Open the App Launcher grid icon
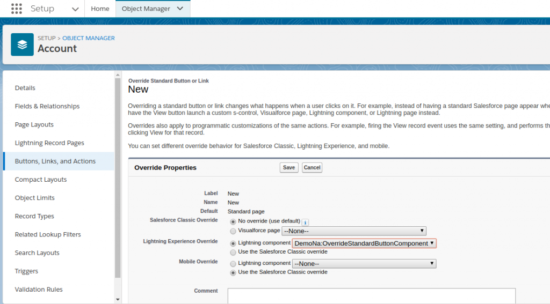550x304 pixels. pyautogui.click(x=17, y=9)
